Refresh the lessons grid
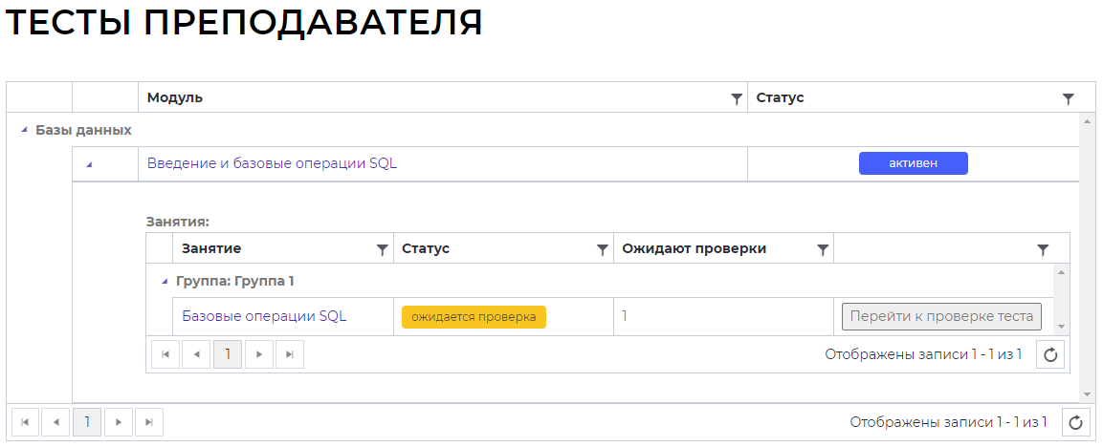This screenshot has width=1103, height=447. click(x=1050, y=355)
